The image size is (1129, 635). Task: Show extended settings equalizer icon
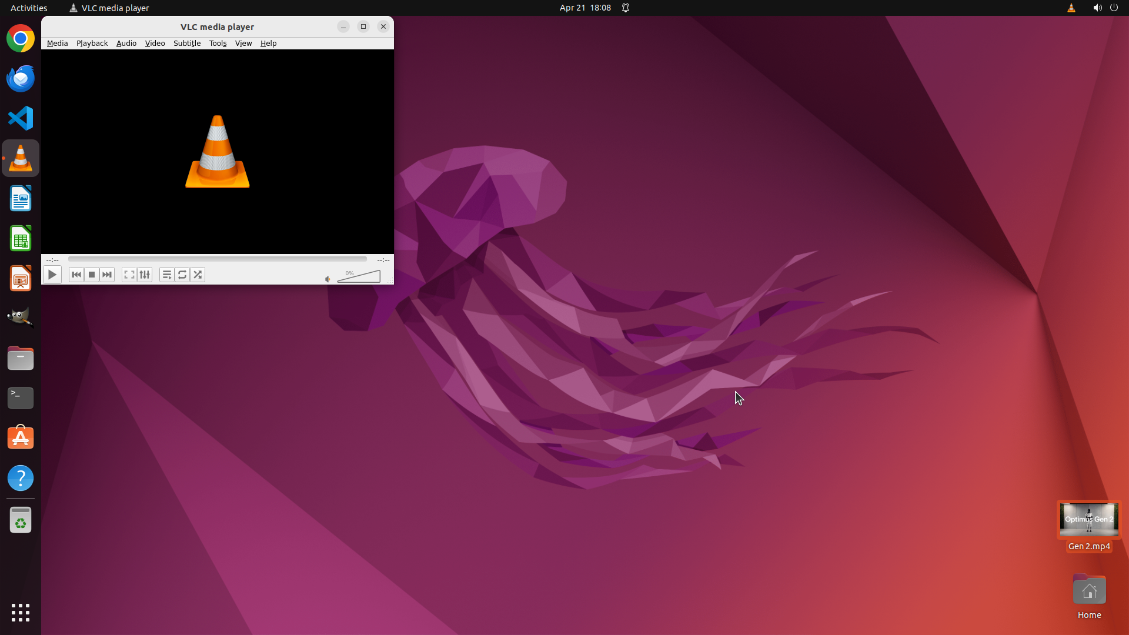tap(145, 275)
